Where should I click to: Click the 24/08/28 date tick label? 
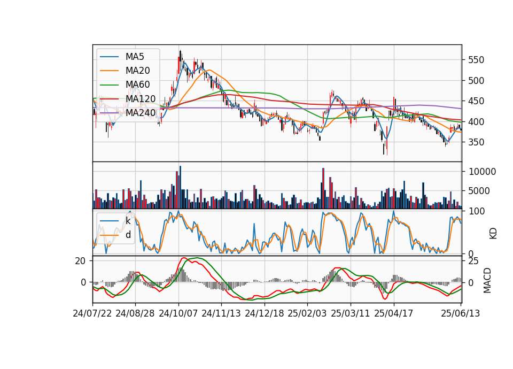pyautogui.click(x=135, y=313)
